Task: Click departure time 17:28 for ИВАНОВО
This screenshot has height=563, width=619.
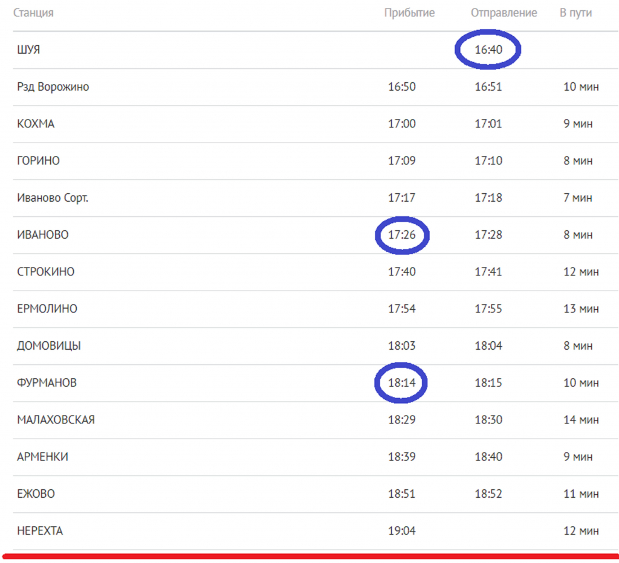Action: (488, 235)
